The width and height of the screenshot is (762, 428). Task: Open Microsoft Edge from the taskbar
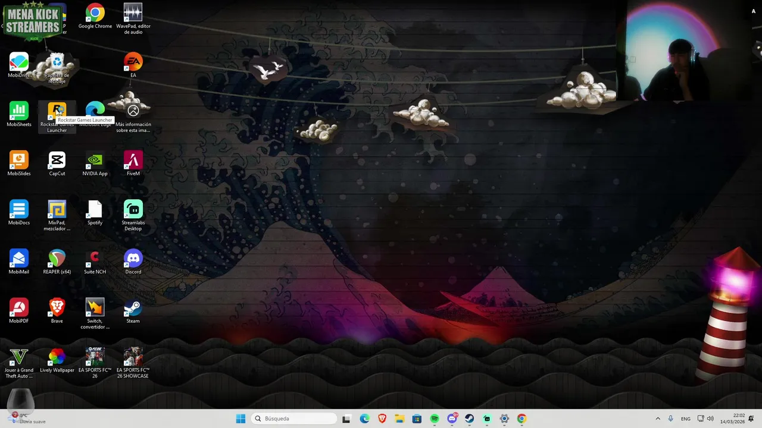[364, 418]
